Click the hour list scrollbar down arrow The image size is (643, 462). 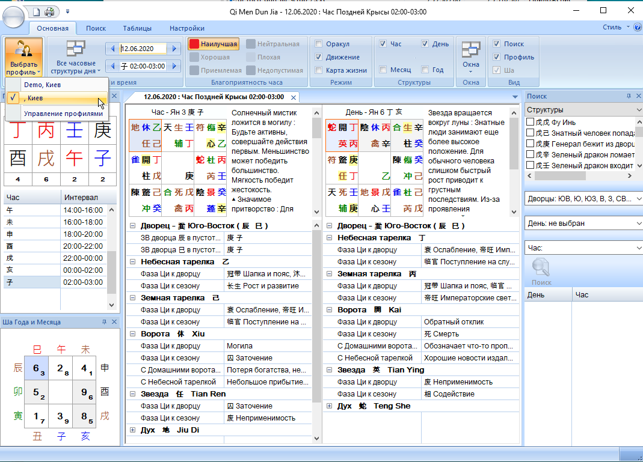pyautogui.click(x=111, y=305)
